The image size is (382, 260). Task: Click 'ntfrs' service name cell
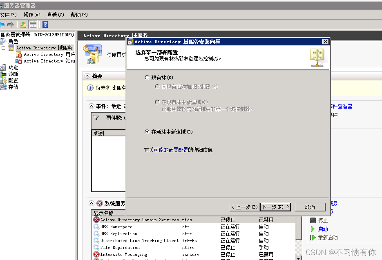coord(188,248)
